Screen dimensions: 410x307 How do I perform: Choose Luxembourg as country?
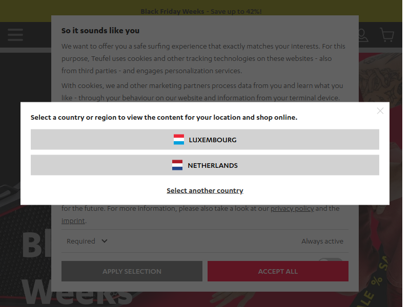tap(204, 139)
